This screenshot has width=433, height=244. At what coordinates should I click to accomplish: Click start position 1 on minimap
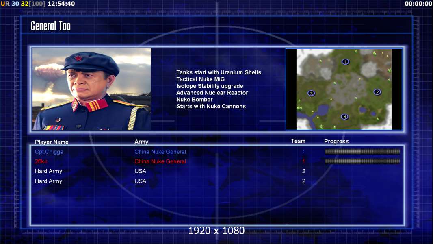click(345, 62)
